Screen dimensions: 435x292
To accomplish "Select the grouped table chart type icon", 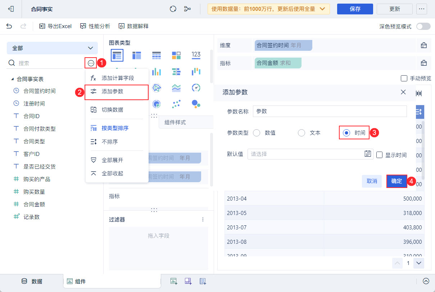I will [117, 55].
